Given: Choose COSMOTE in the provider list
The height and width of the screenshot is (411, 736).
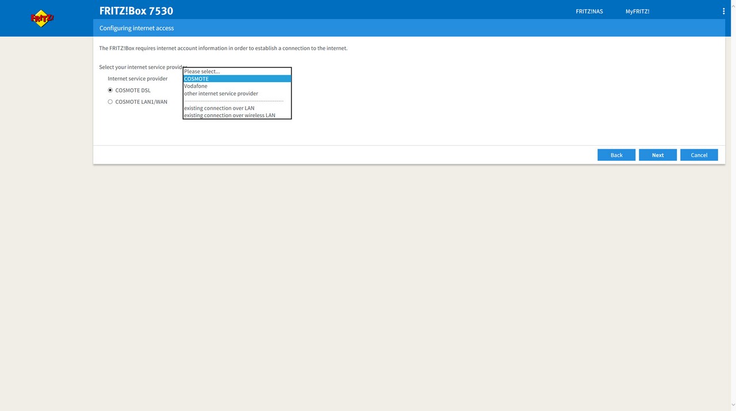Looking at the screenshot, I should (237, 79).
